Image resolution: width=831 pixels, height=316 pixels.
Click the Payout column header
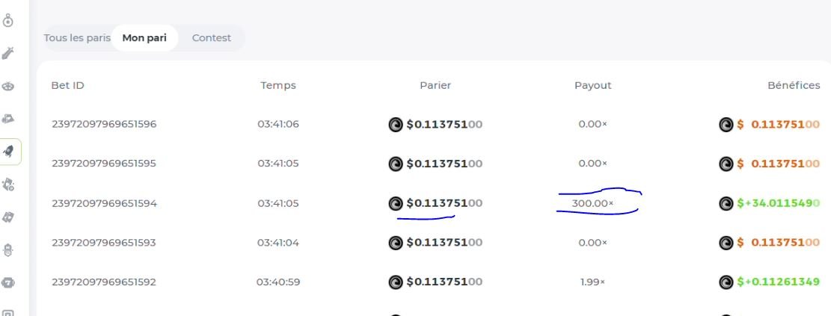click(x=592, y=85)
